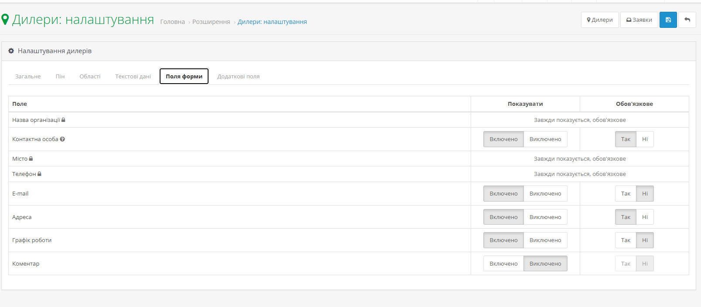Click the Дилери: налаштування page title

(x=83, y=20)
